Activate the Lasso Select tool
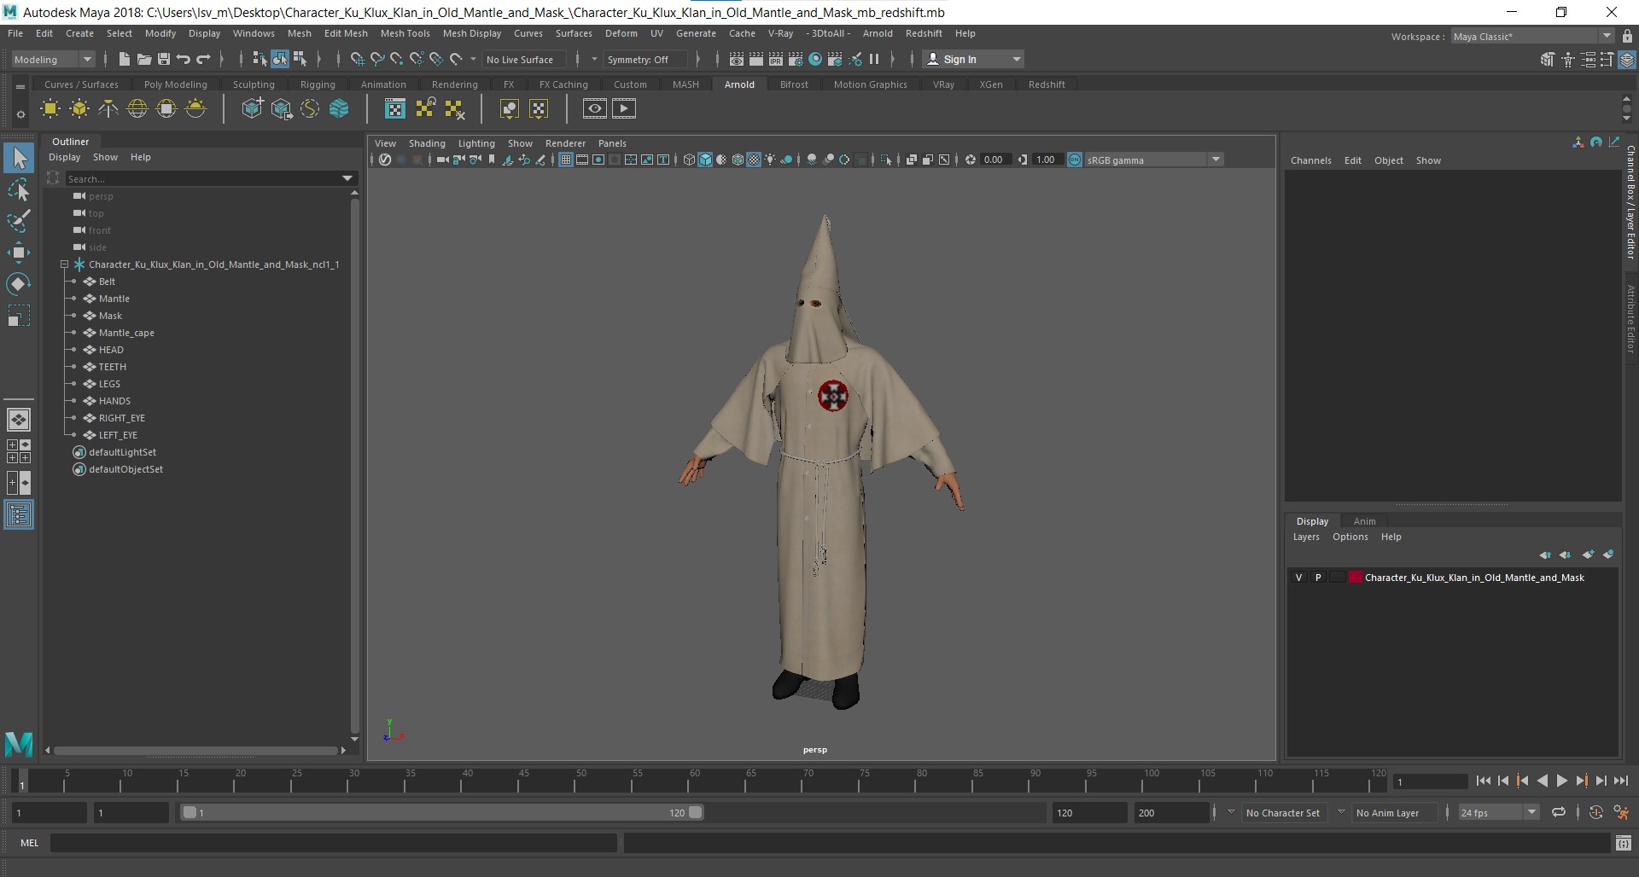 (19, 190)
